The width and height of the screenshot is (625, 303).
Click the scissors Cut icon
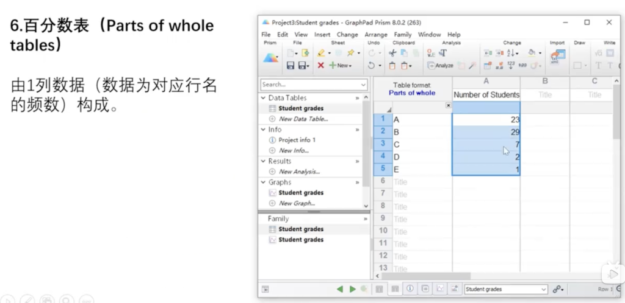point(392,54)
